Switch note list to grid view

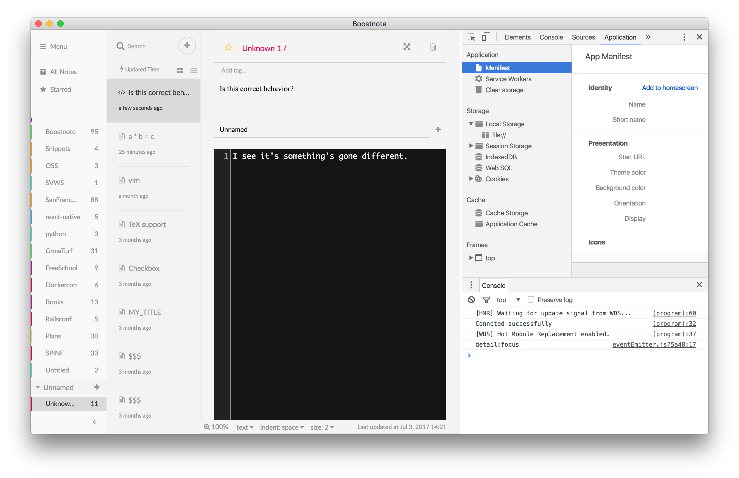[x=180, y=70]
